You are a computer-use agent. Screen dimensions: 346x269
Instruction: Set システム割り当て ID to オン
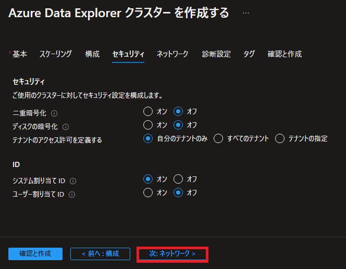[148, 179]
